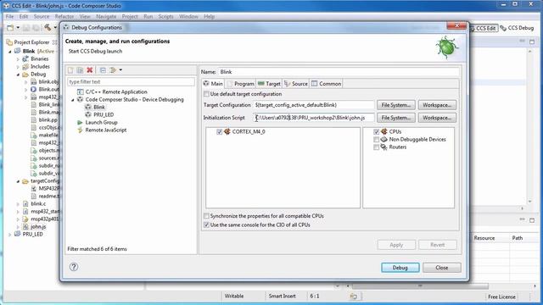Image resolution: width=543 pixels, height=305 pixels.
Task: Check the Routers filter checkbox
Action: tap(376, 147)
